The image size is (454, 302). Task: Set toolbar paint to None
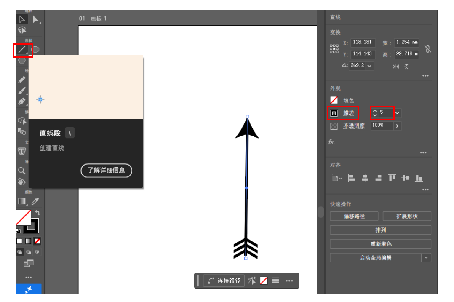[37, 241]
